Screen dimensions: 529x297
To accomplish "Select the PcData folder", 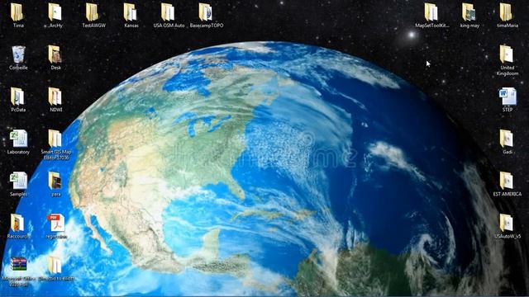I will tap(17, 97).
